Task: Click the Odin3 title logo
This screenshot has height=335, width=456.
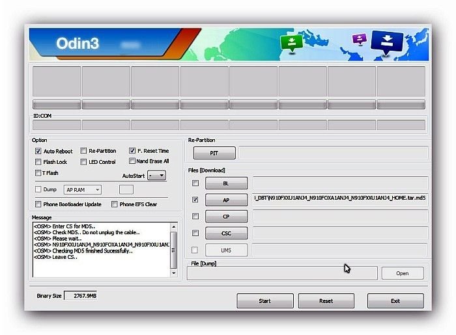Action: coord(78,44)
